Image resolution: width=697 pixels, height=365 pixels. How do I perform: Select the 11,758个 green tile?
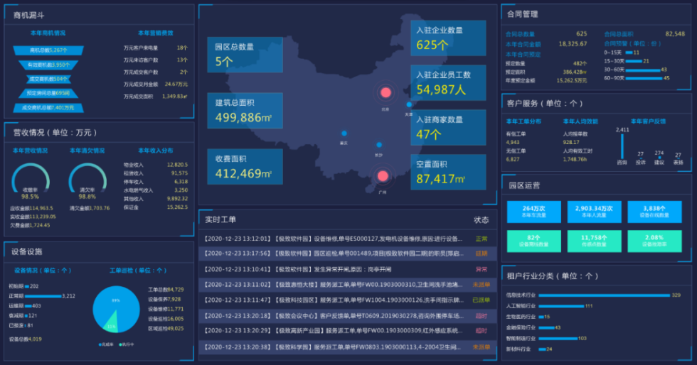594,241
